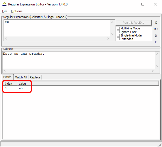The height and width of the screenshot is (147, 162).
Task: Click regex box scroll up arrow
Action: click(x=112, y=22)
